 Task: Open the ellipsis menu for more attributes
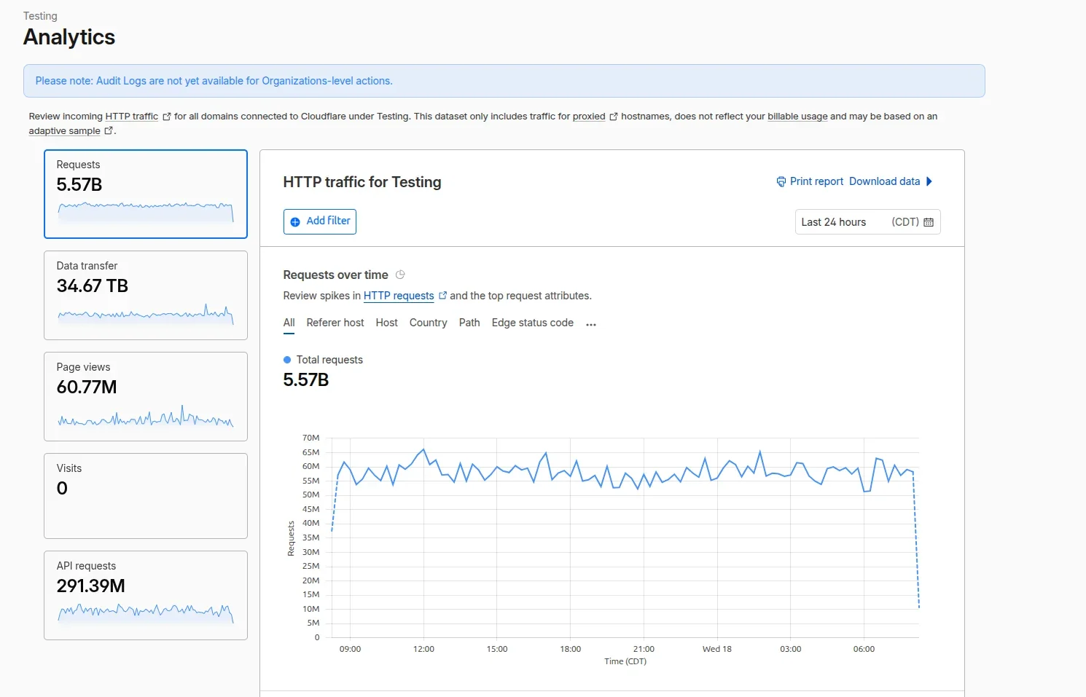tap(590, 323)
